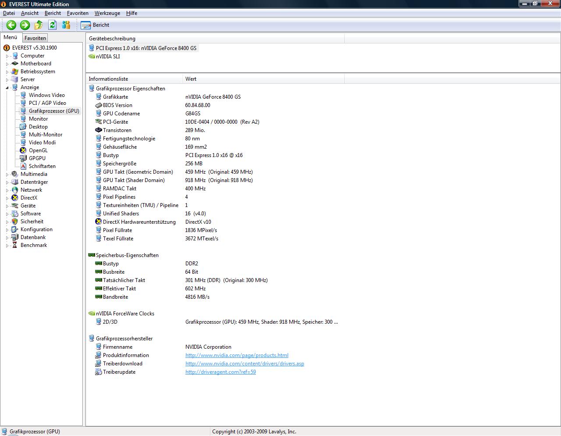The height and width of the screenshot is (436, 561).
Task: Click the users icon in the toolbar
Action: click(x=66, y=25)
